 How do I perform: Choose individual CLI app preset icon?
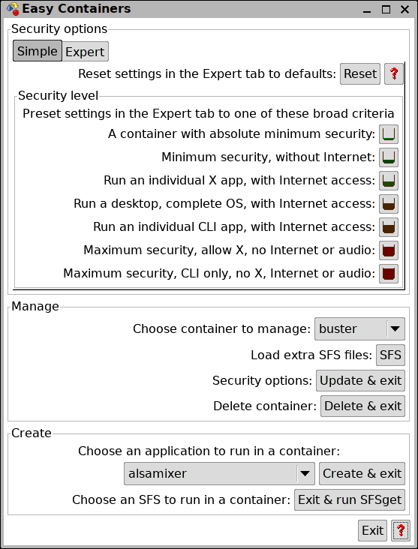pyautogui.click(x=389, y=227)
